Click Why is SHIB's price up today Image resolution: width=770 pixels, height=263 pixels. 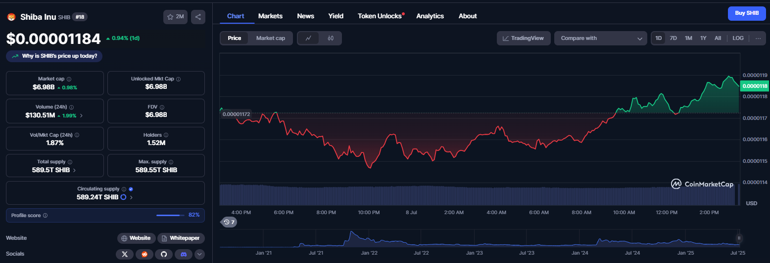coord(54,56)
